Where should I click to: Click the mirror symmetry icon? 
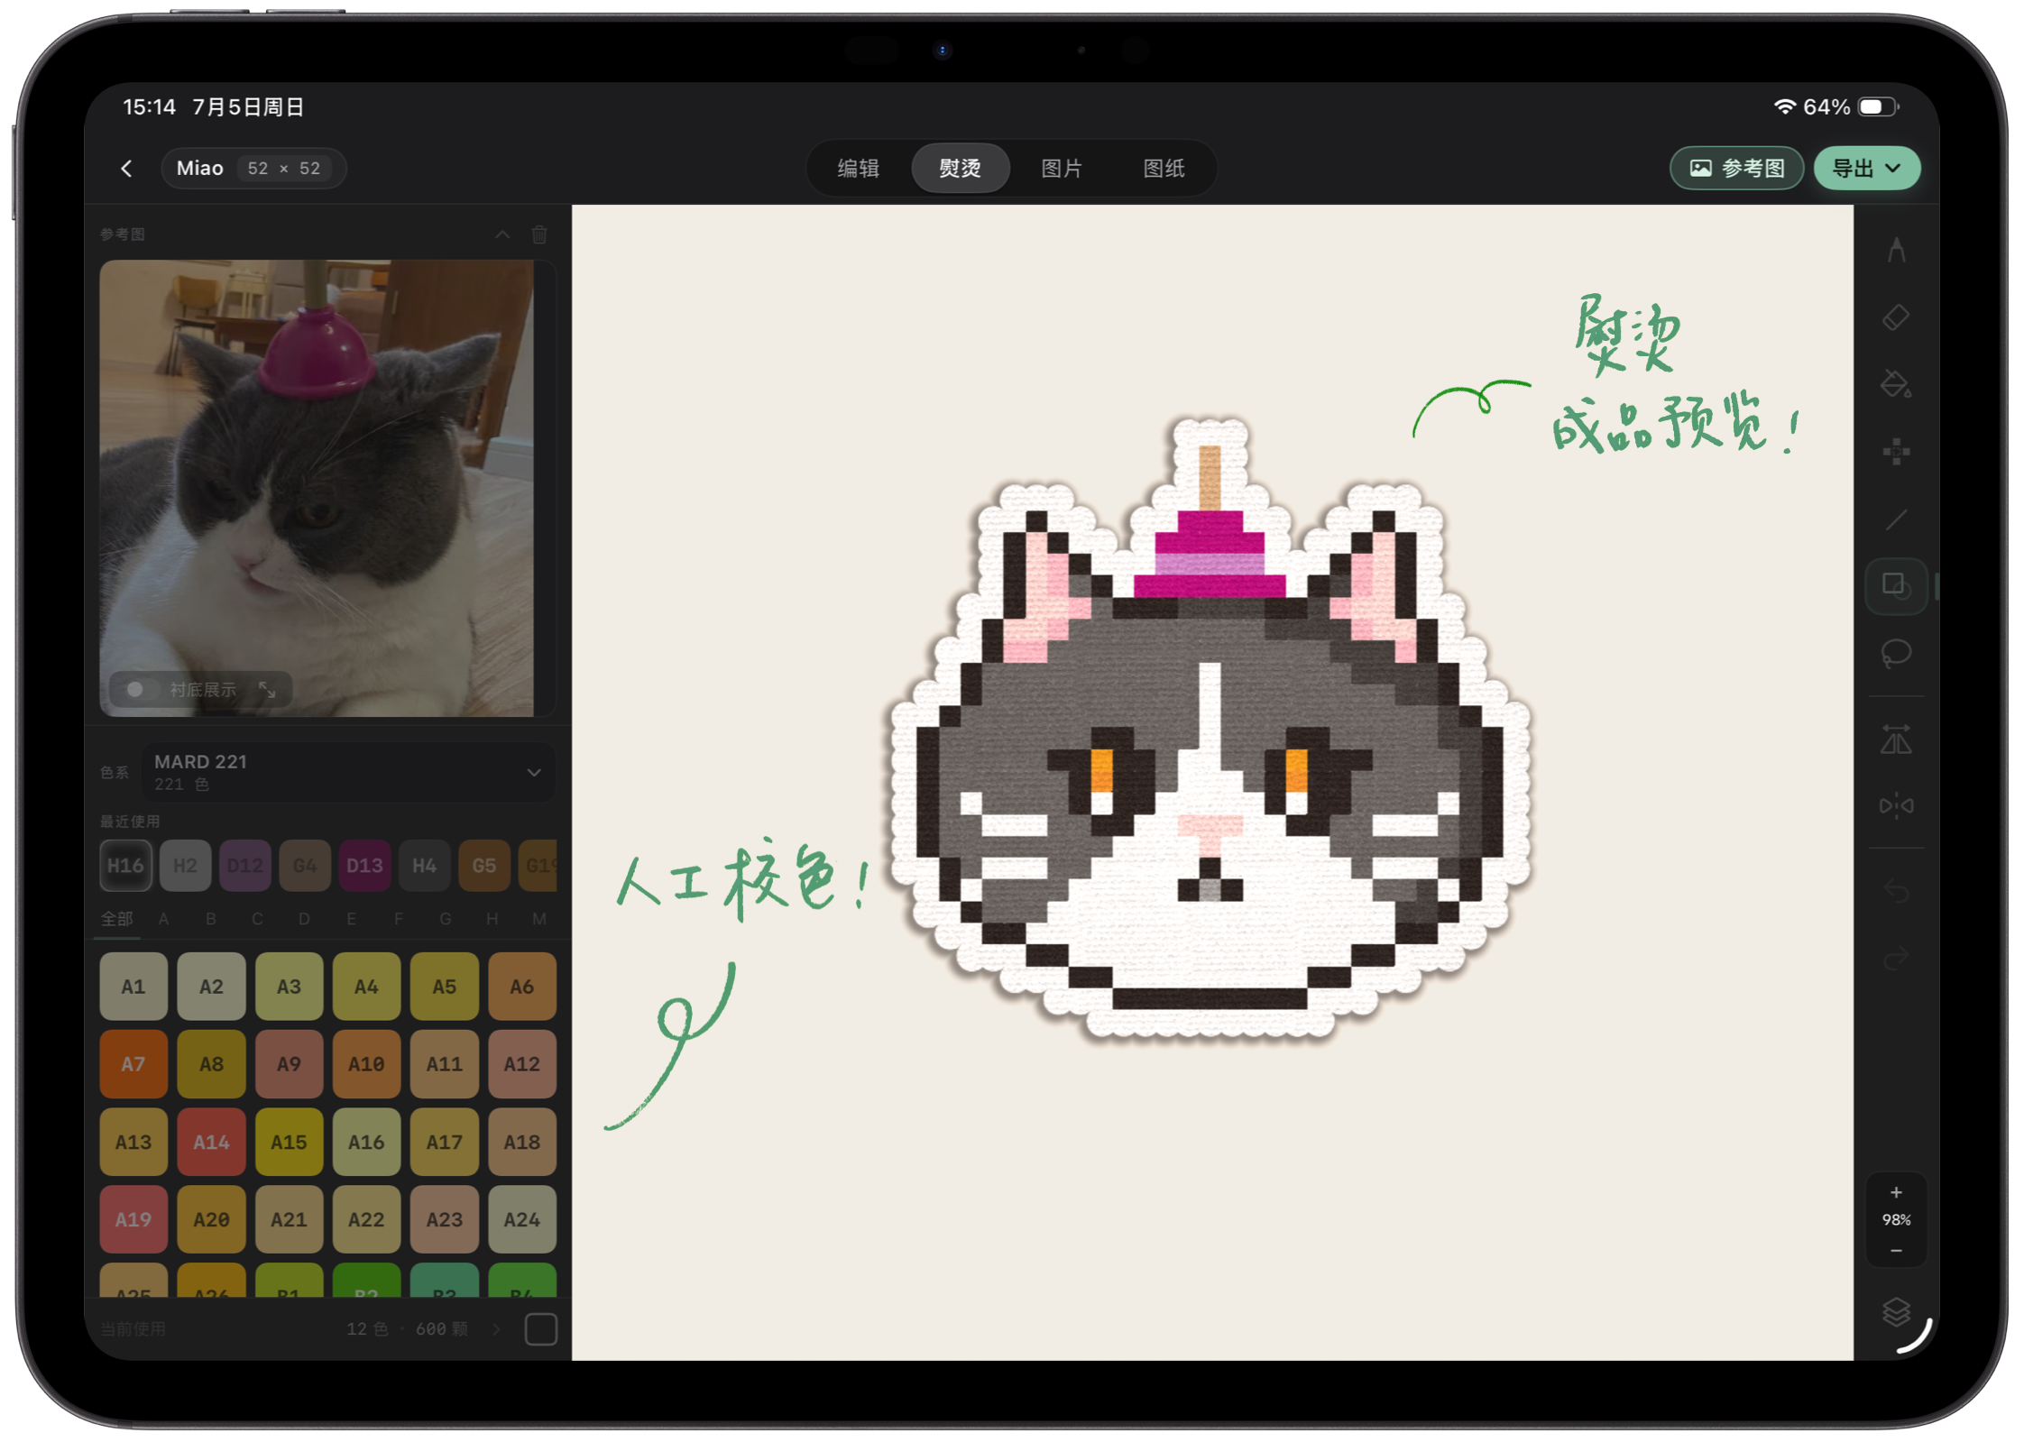click(x=1895, y=804)
